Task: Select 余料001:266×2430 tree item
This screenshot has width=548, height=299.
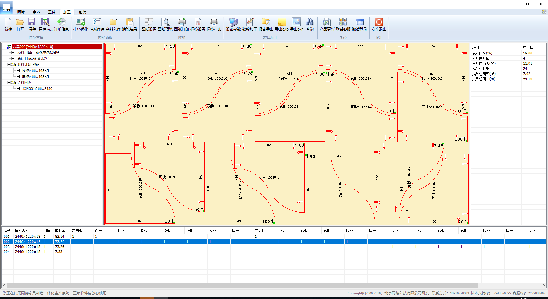Action: pos(37,89)
